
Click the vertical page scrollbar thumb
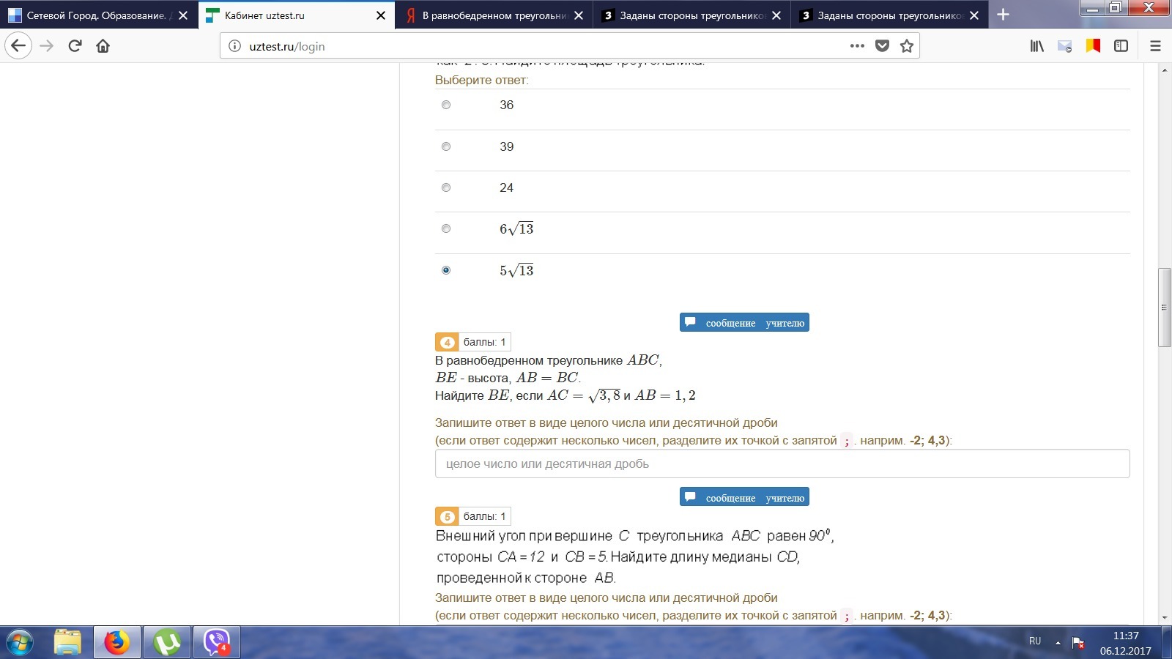1164,308
